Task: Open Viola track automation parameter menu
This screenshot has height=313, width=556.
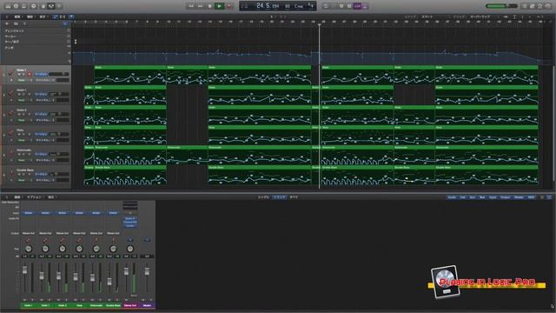Action: [x=44, y=140]
